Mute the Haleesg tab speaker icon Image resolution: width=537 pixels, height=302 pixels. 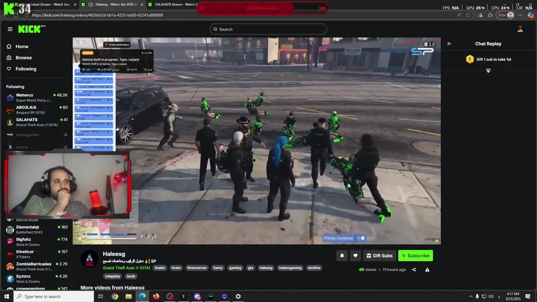[90, 5]
